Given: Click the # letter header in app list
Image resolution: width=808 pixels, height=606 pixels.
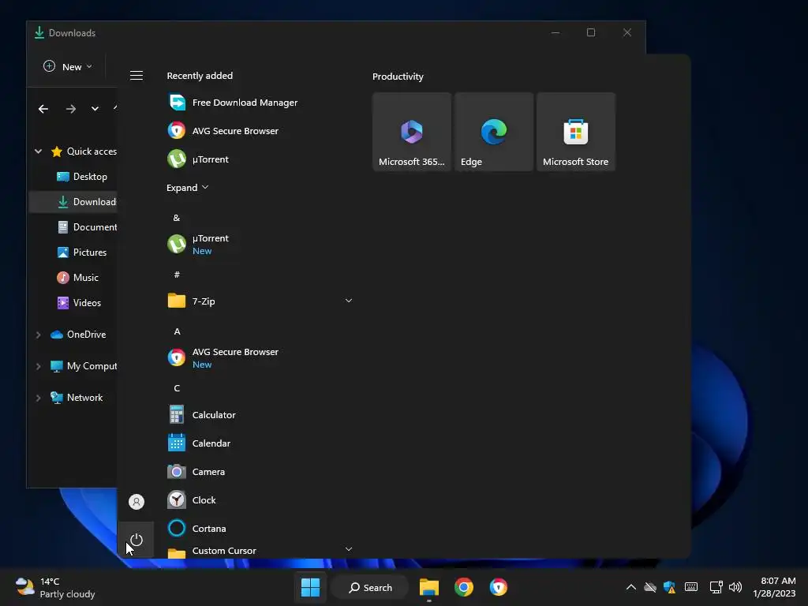Looking at the screenshot, I should click(x=177, y=275).
